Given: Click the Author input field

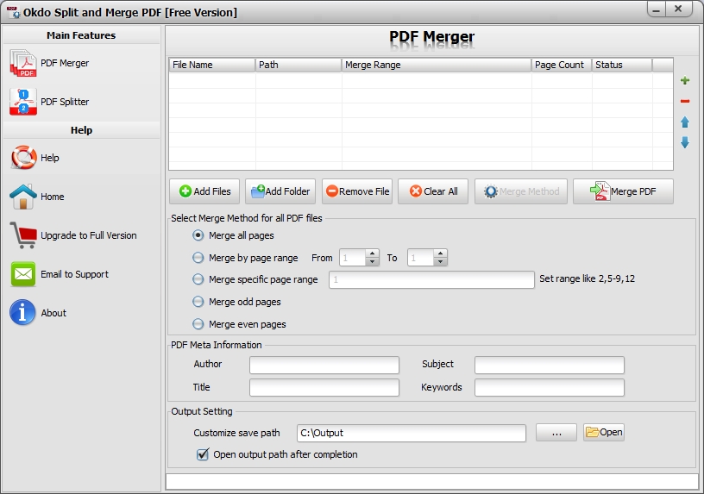Looking at the screenshot, I should click(324, 365).
